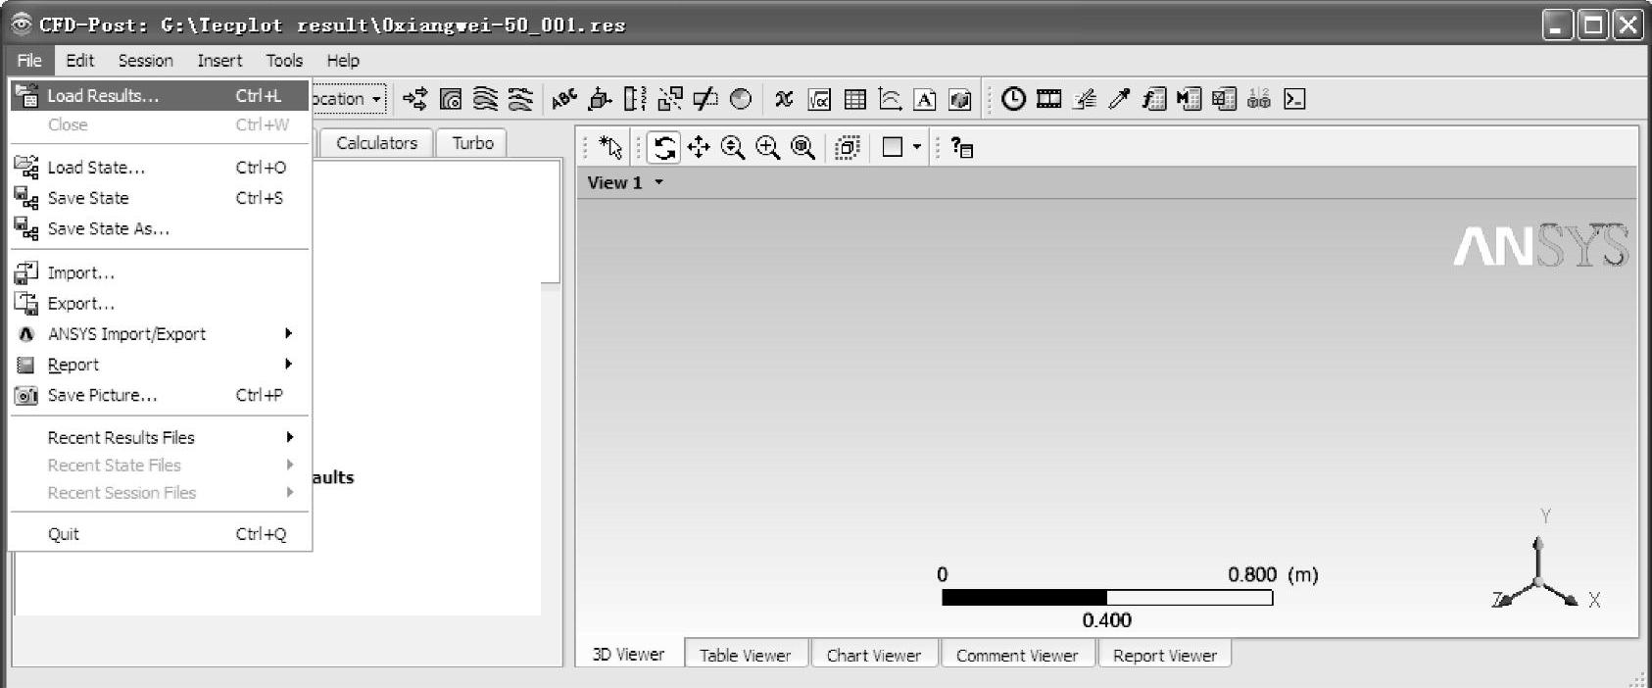Open the Animation filmstrip icon
The image size is (1652, 688).
click(1048, 99)
